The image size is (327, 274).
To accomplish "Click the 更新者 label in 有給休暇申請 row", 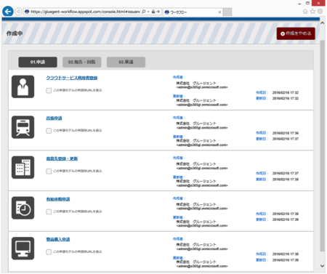I will 179,217.
